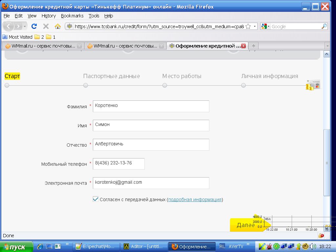Select the Паспортные данные step label

tap(112, 76)
